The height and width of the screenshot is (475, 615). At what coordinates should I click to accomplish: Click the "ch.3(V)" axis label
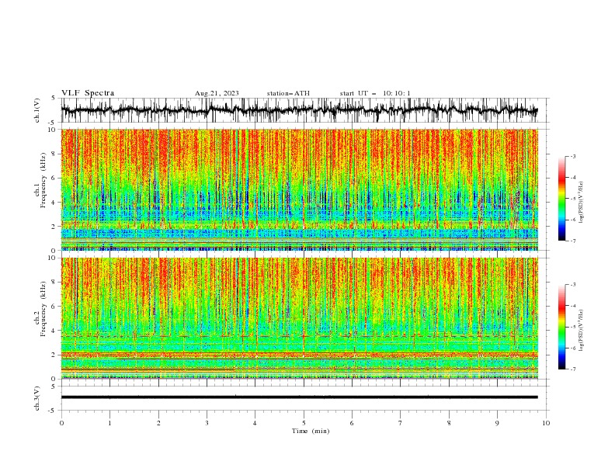click(37, 398)
